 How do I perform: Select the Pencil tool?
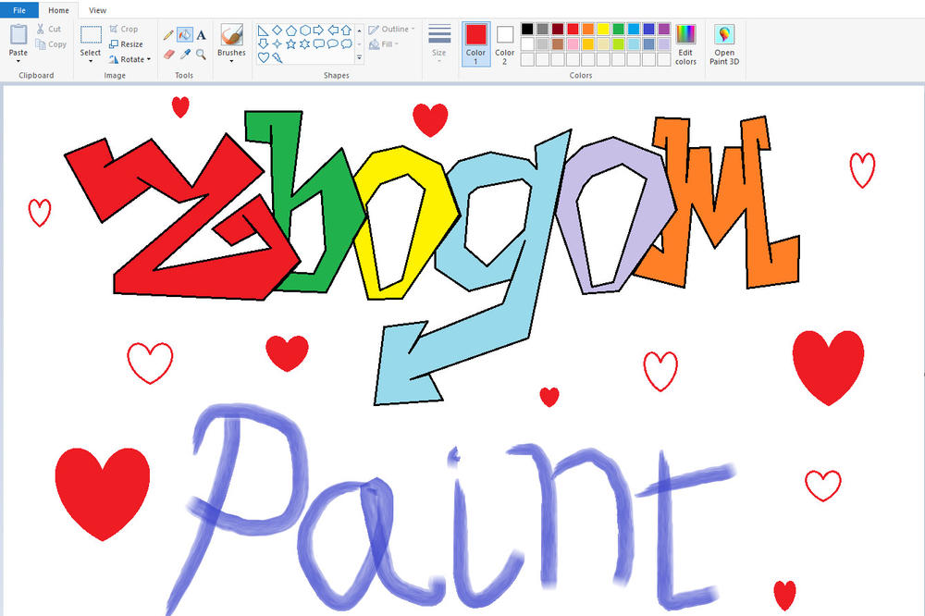pos(169,33)
